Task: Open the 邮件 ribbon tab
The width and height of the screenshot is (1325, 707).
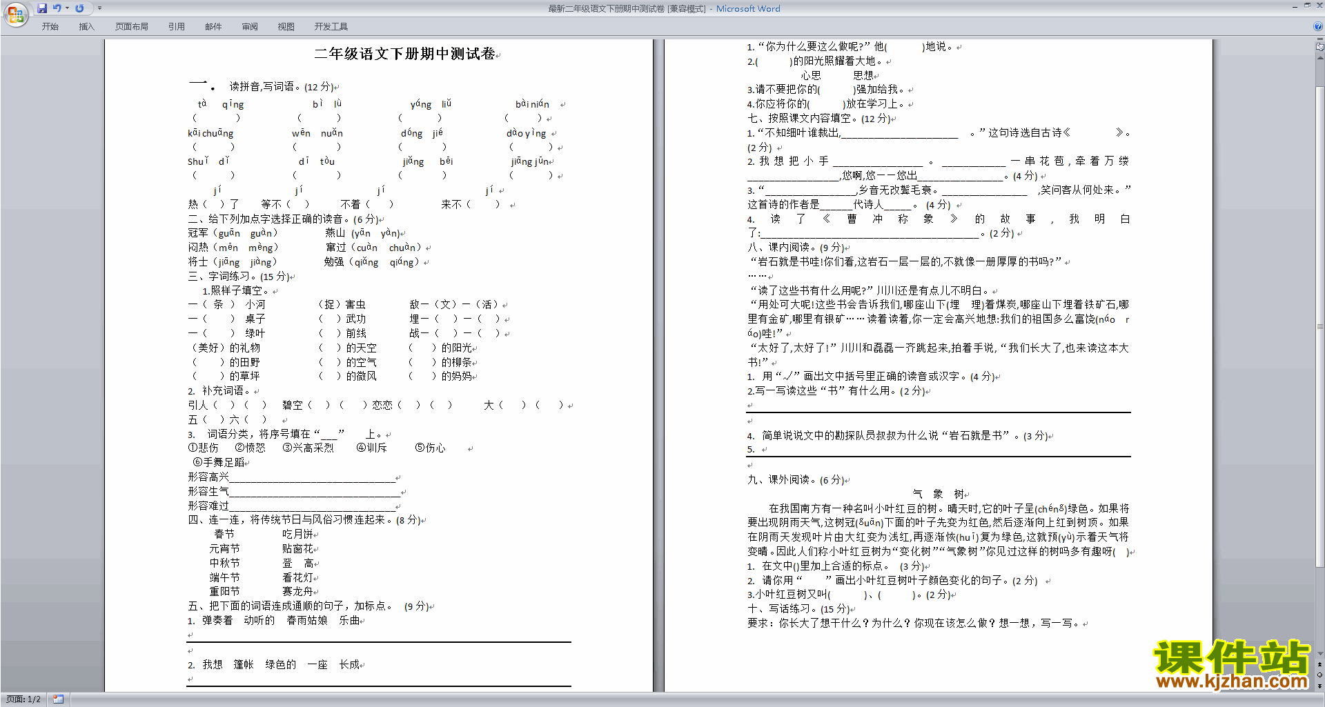Action: coord(213,27)
